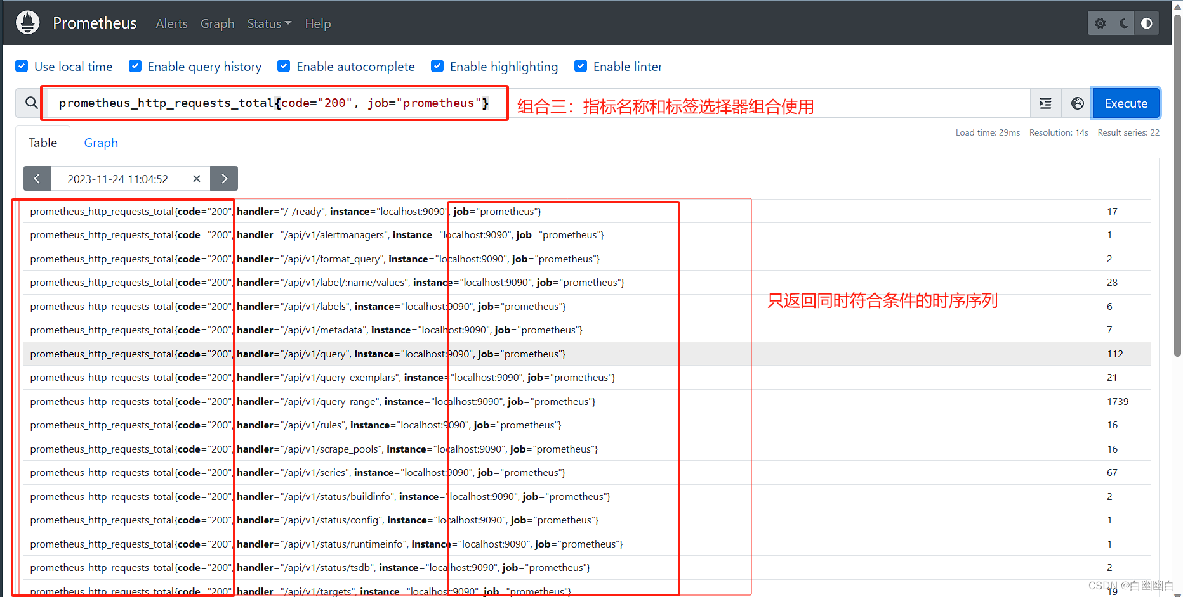
Task: Click the /api/v1/format_query series row
Action: click(587, 259)
